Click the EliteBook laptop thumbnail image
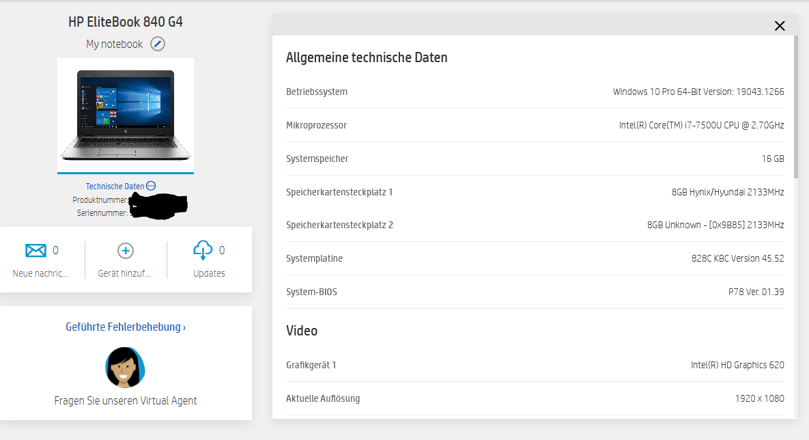The width and height of the screenshot is (809, 440). [x=126, y=115]
